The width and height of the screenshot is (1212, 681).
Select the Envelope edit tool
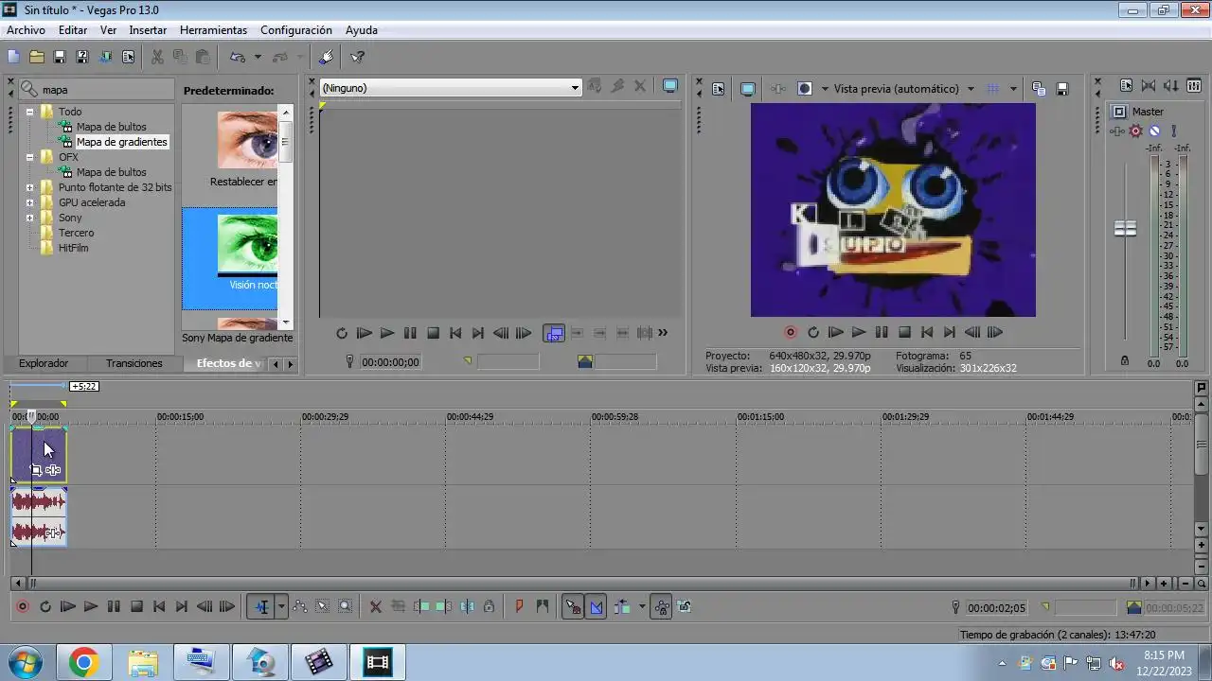click(300, 607)
